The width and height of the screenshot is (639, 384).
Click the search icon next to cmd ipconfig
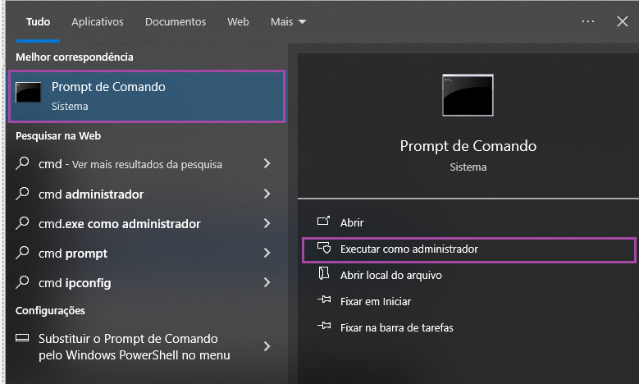24,283
